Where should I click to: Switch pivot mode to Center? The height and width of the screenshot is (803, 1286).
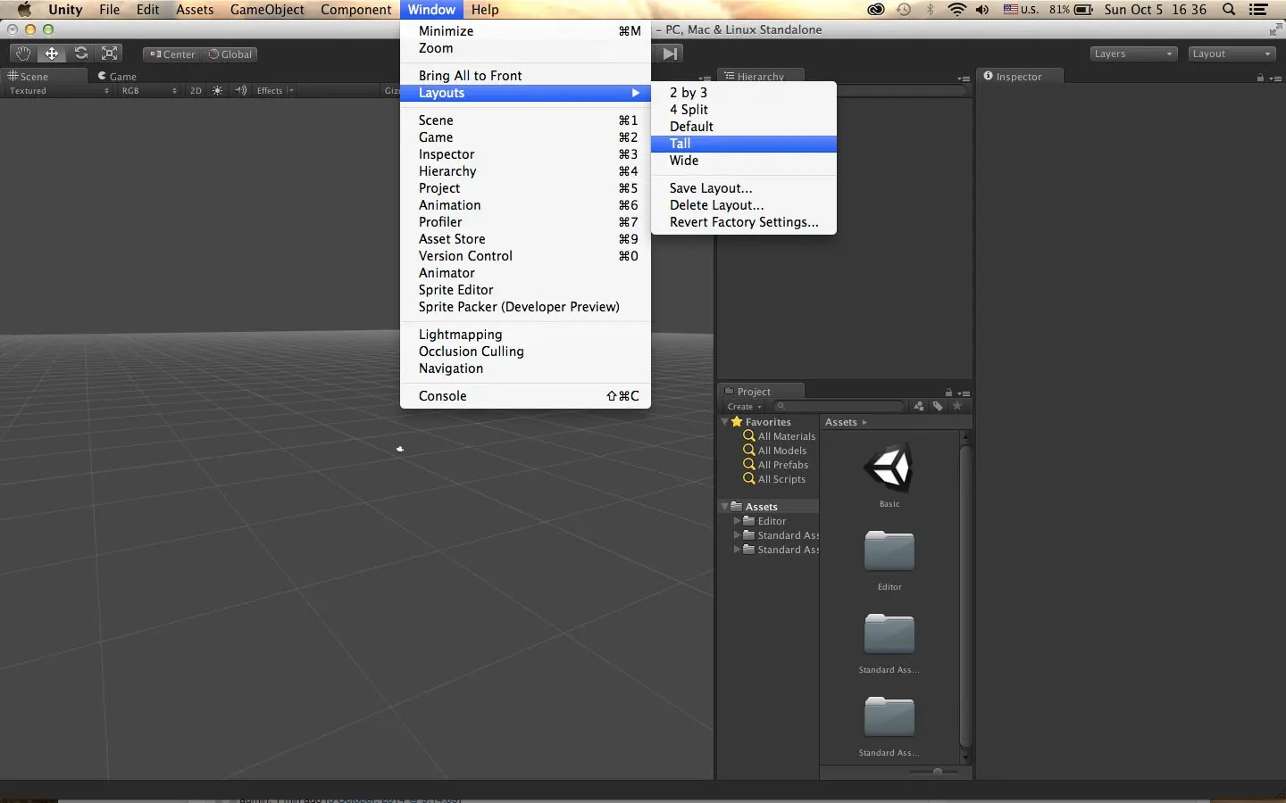click(171, 54)
